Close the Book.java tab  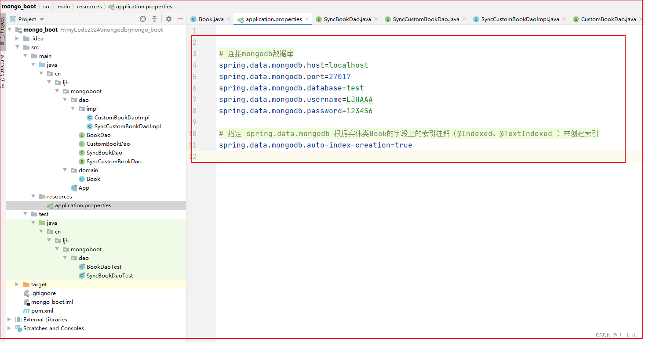(x=229, y=19)
